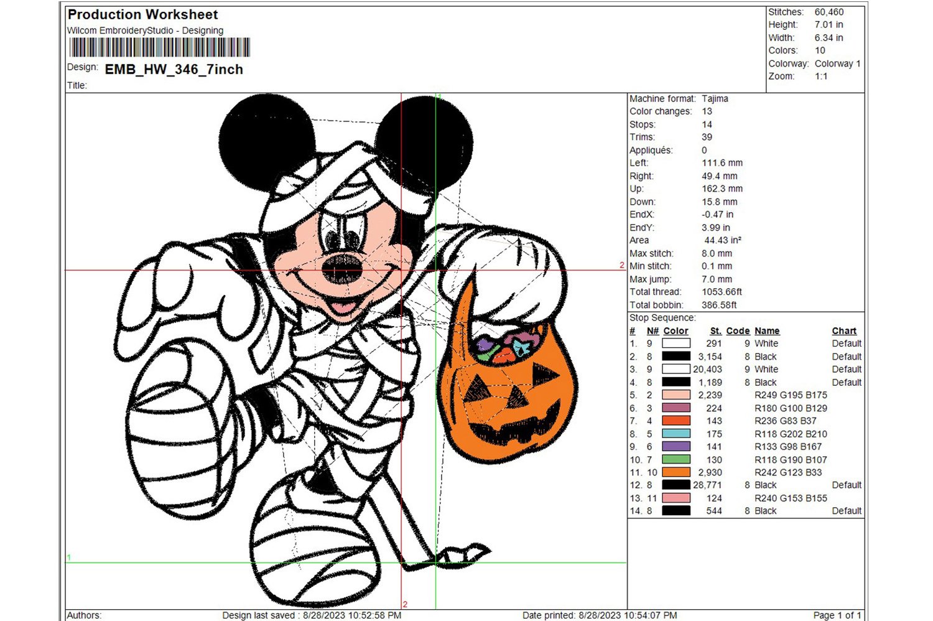
Task: Select the Appliqués value "0"
Action: click(705, 150)
